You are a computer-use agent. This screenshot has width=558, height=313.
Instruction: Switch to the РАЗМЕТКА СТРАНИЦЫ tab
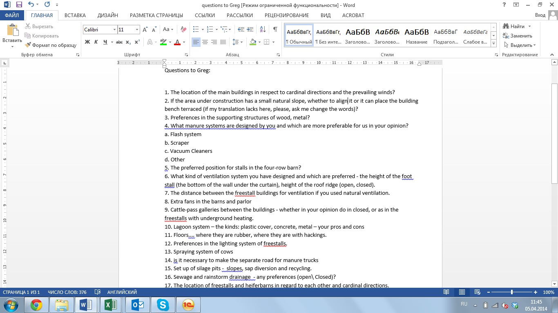[x=156, y=15]
